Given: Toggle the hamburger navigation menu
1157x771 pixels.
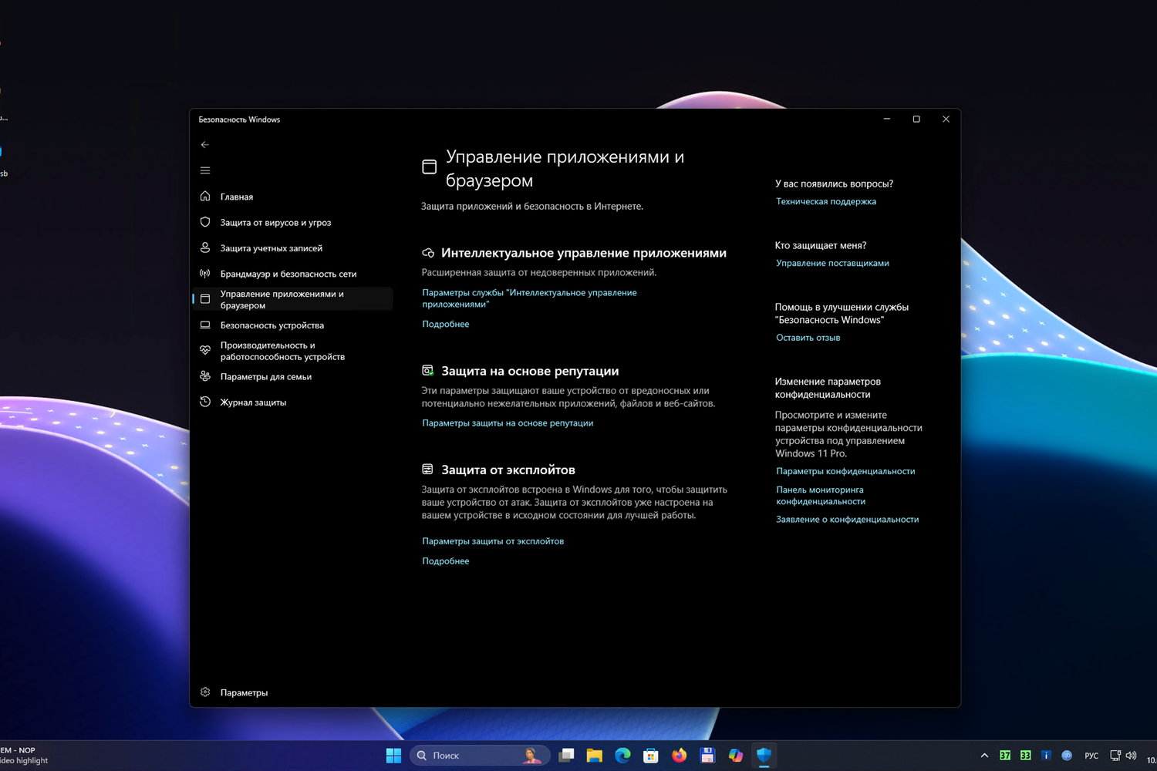Looking at the screenshot, I should [x=205, y=170].
